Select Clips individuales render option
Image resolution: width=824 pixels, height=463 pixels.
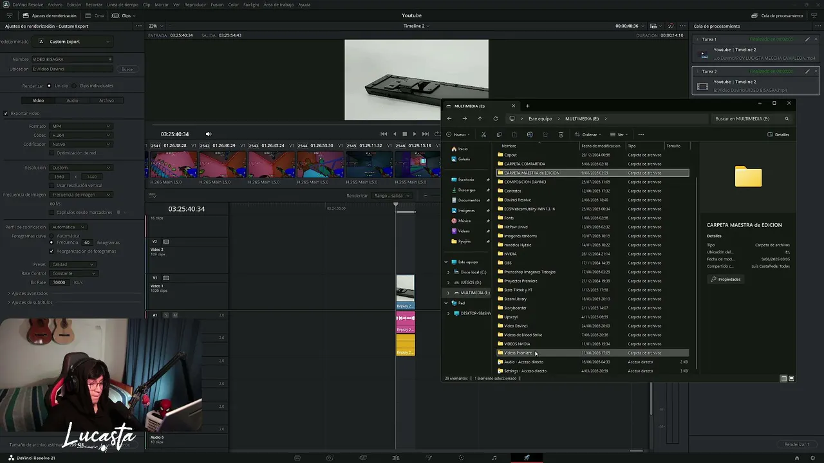coord(73,86)
